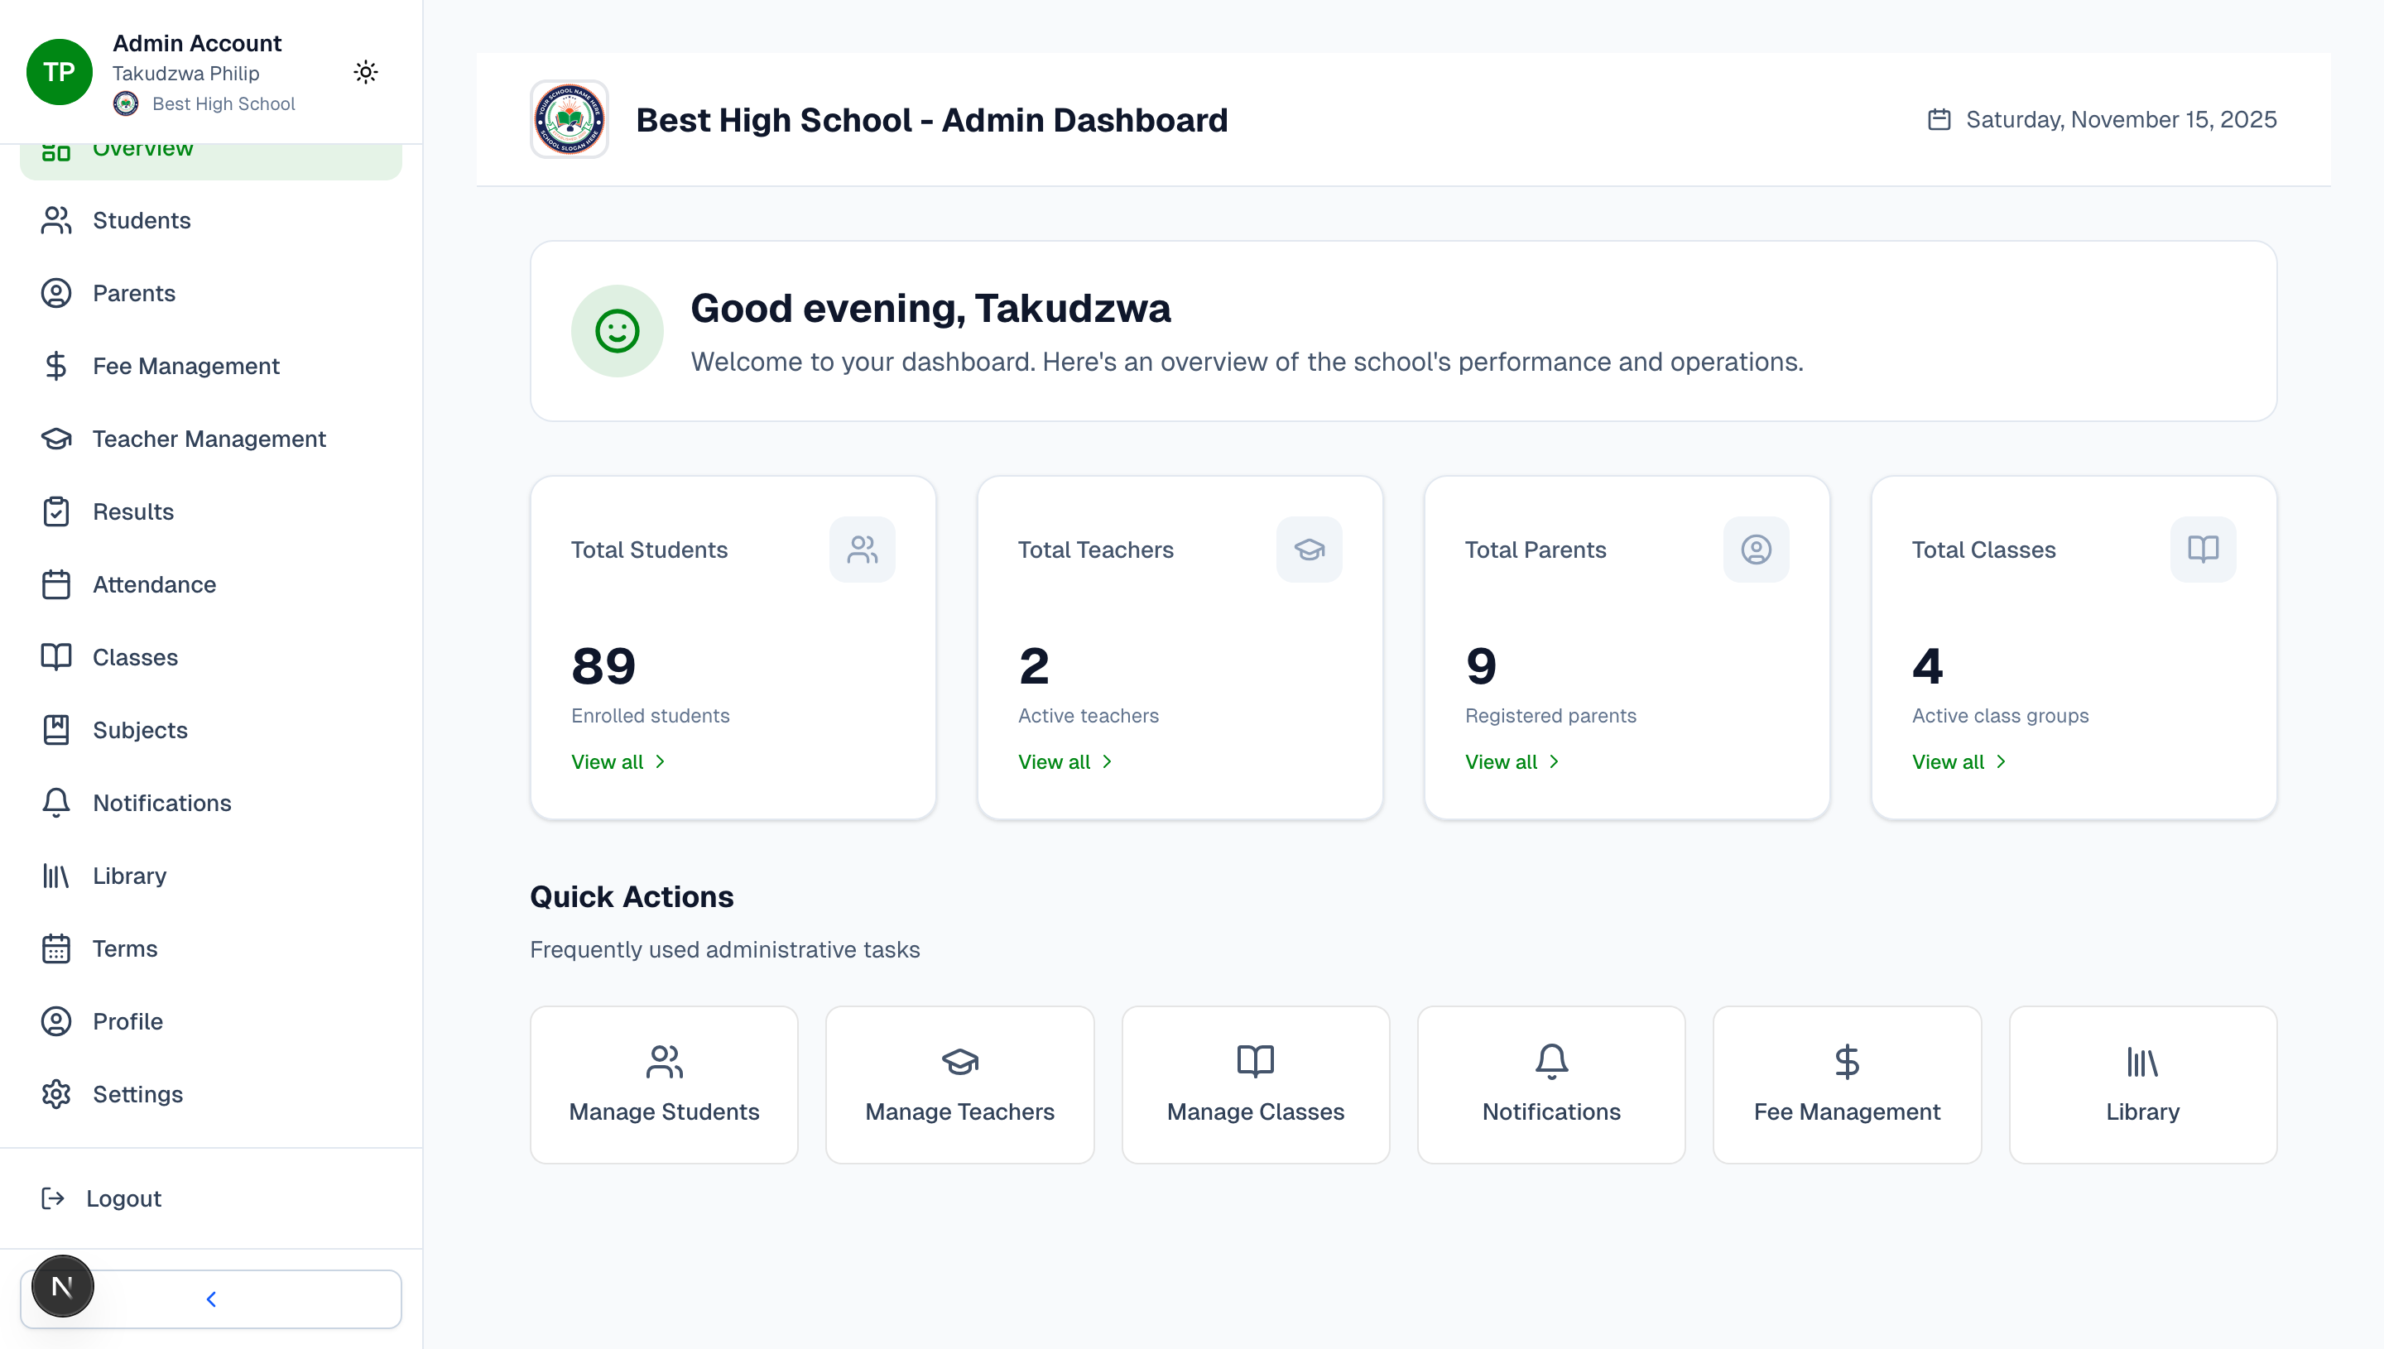The image size is (2384, 1349).
Task: Click the Logout button
Action: [x=123, y=1198]
